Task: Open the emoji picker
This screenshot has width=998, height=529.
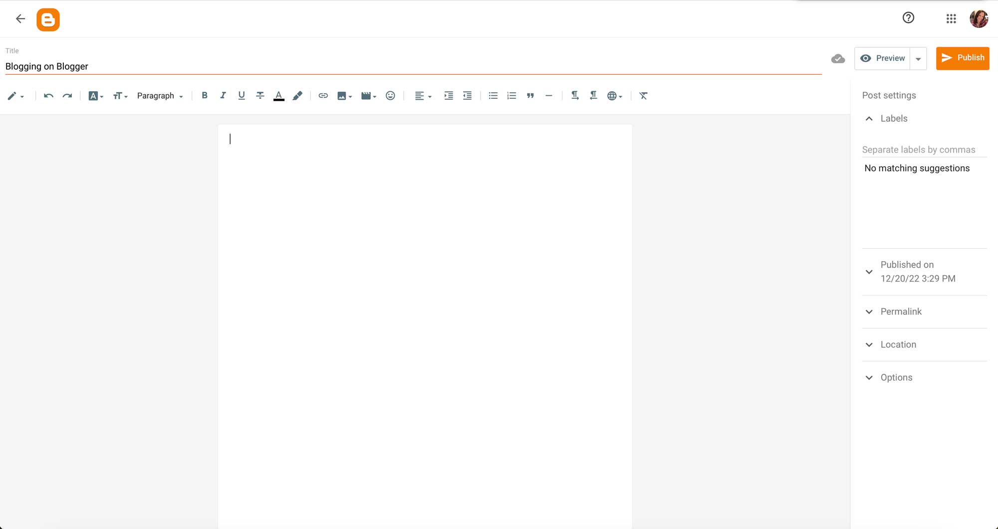Action: pos(390,95)
